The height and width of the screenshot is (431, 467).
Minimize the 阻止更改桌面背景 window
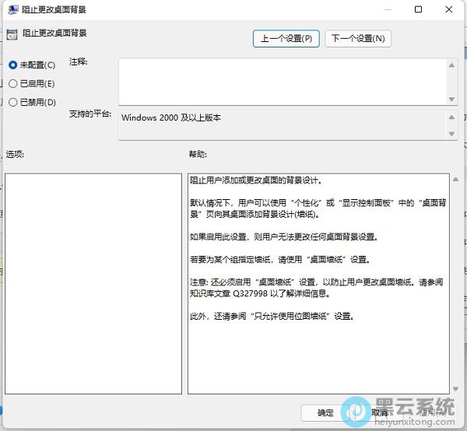384,9
